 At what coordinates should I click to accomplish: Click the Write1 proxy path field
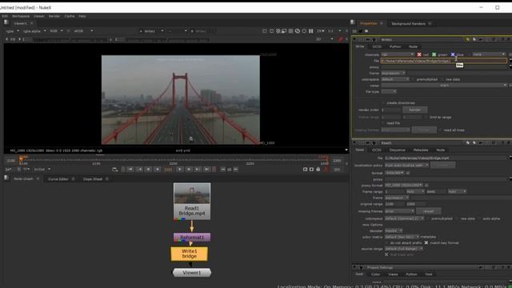click(x=444, y=67)
